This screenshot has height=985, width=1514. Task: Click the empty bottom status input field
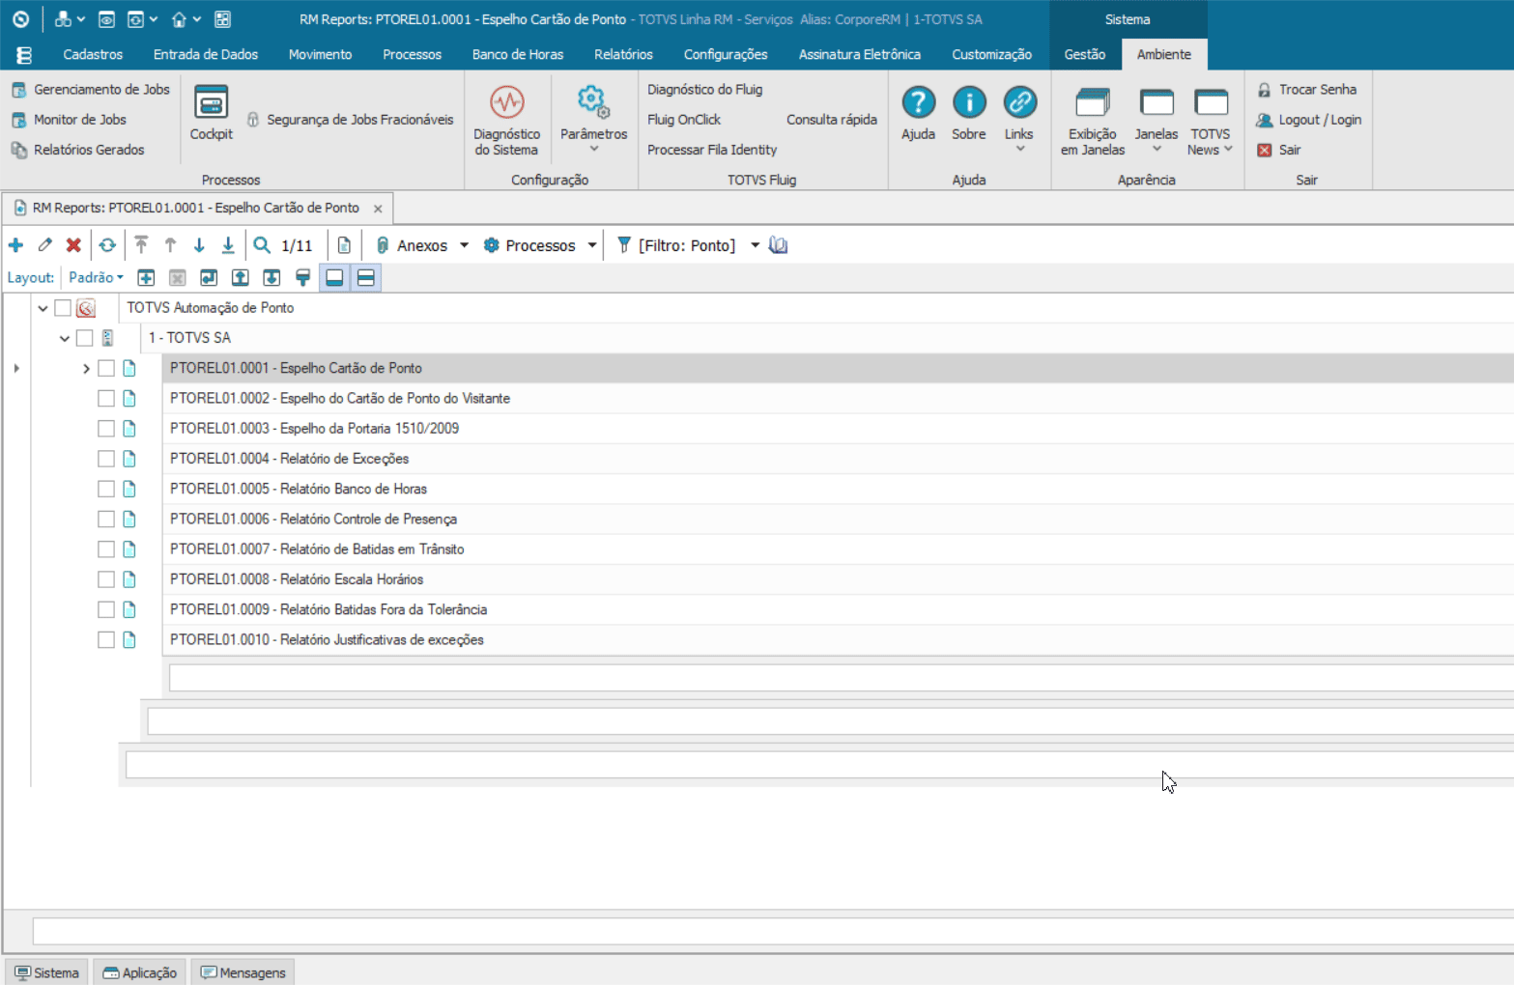(x=773, y=931)
